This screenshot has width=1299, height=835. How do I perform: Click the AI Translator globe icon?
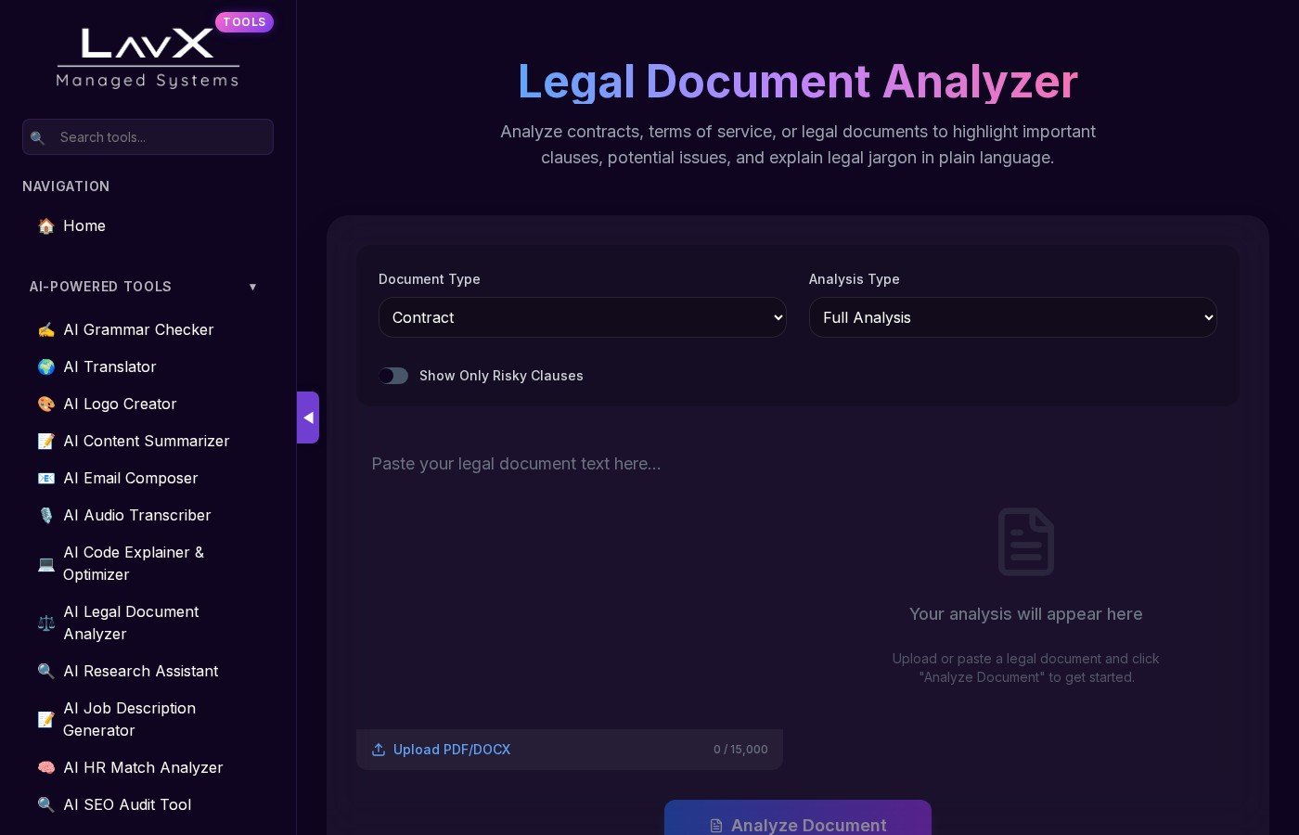[46, 366]
